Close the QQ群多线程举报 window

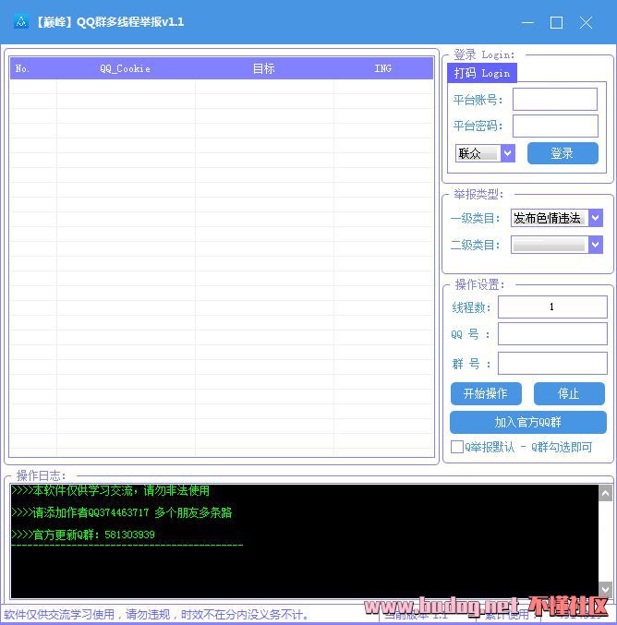coord(586,23)
